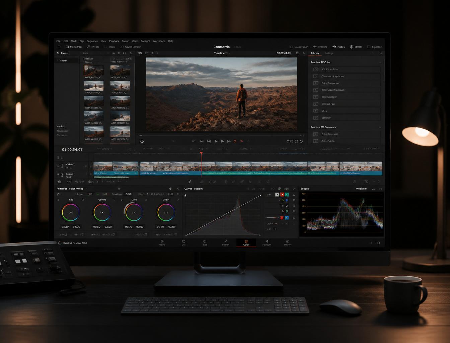Screen dimensions: 450x343
Task: Click the Color Generator effect icon
Action: click(315, 134)
